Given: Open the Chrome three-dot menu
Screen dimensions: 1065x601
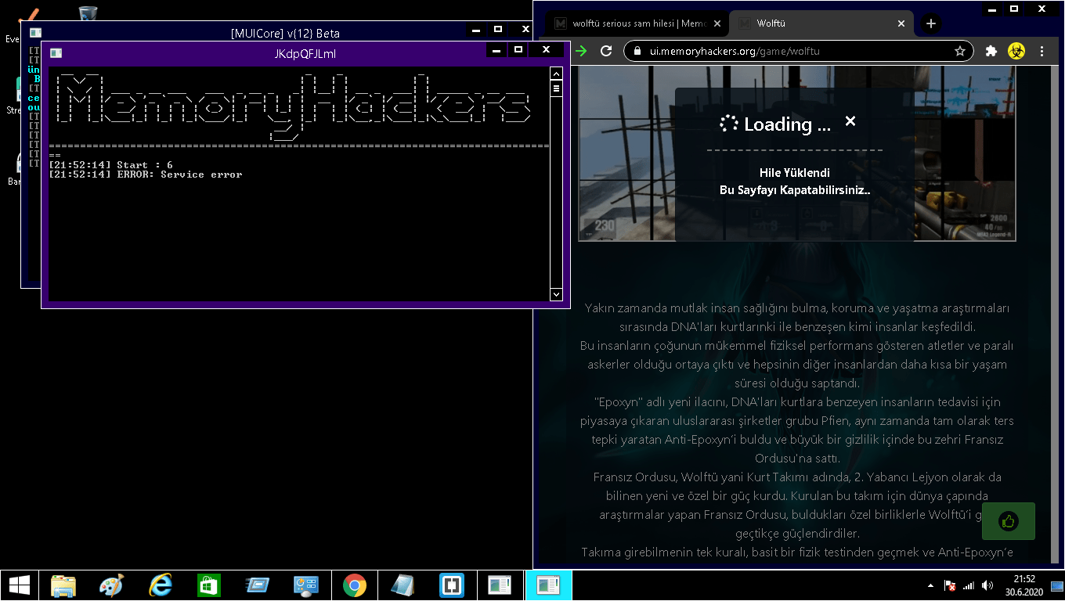Looking at the screenshot, I should pos(1042,51).
